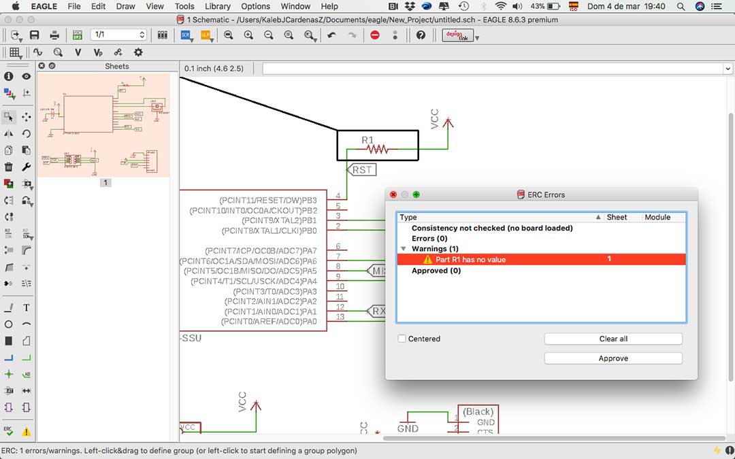Select the Arc drawing tool
Image resolution: width=735 pixels, height=459 pixels.
[27, 324]
